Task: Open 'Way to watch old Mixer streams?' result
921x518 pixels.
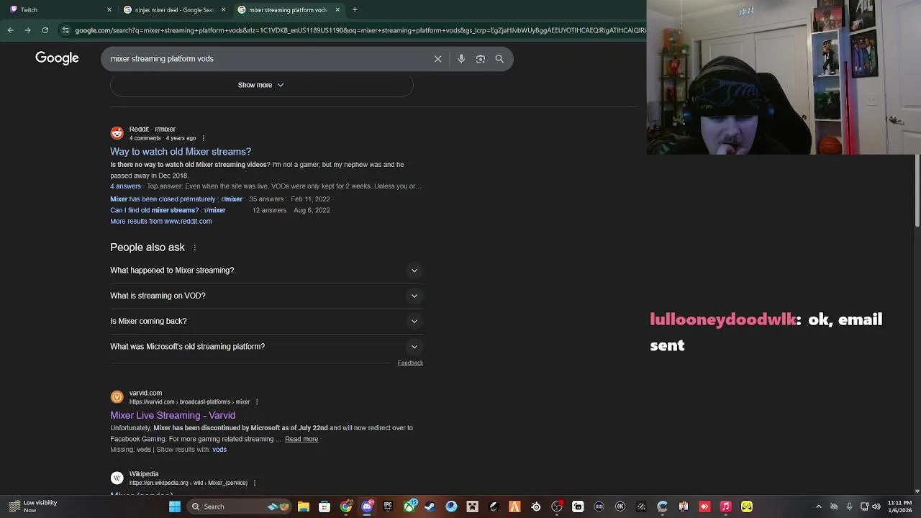Action: [181, 152]
